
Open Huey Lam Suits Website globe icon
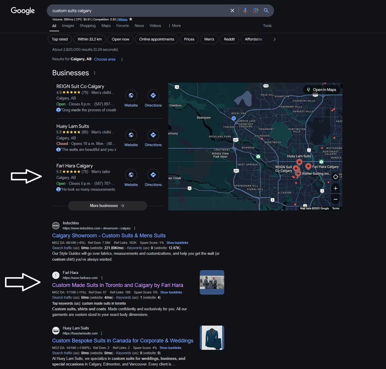pyautogui.click(x=131, y=135)
